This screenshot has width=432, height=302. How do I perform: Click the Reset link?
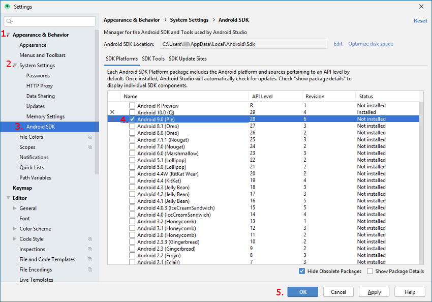(420, 21)
